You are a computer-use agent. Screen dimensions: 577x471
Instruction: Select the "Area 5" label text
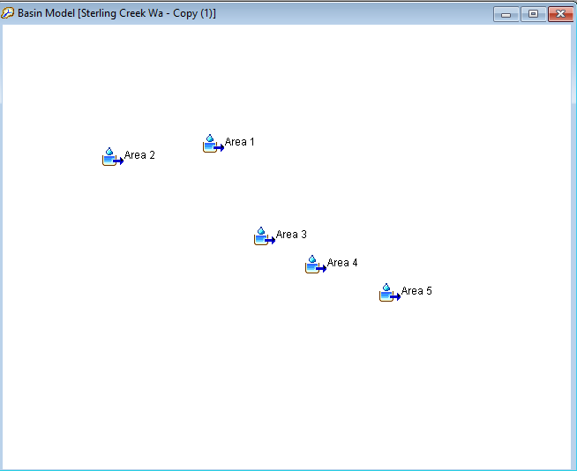point(416,291)
